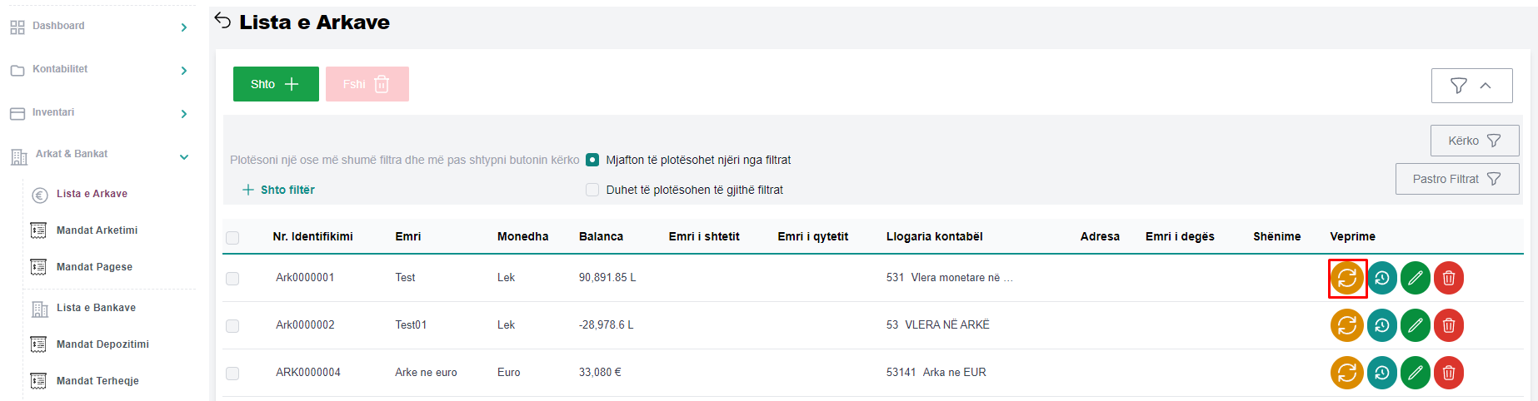The height and width of the screenshot is (401, 1538).
Task: Click edit pencil for Arke ne euro row
Action: tap(1415, 373)
